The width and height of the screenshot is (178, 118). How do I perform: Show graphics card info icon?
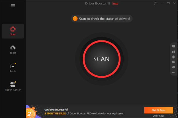click(174, 62)
